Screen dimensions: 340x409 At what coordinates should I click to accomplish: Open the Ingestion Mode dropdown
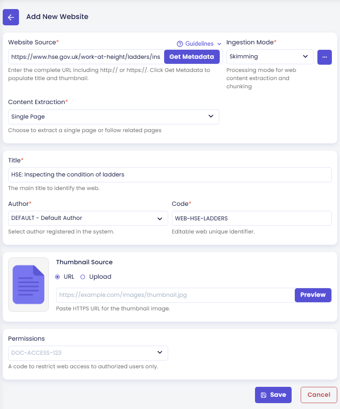point(270,57)
